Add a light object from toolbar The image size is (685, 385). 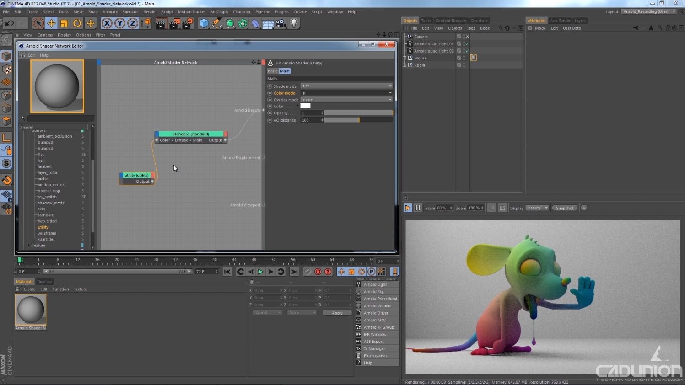(x=294, y=23)
